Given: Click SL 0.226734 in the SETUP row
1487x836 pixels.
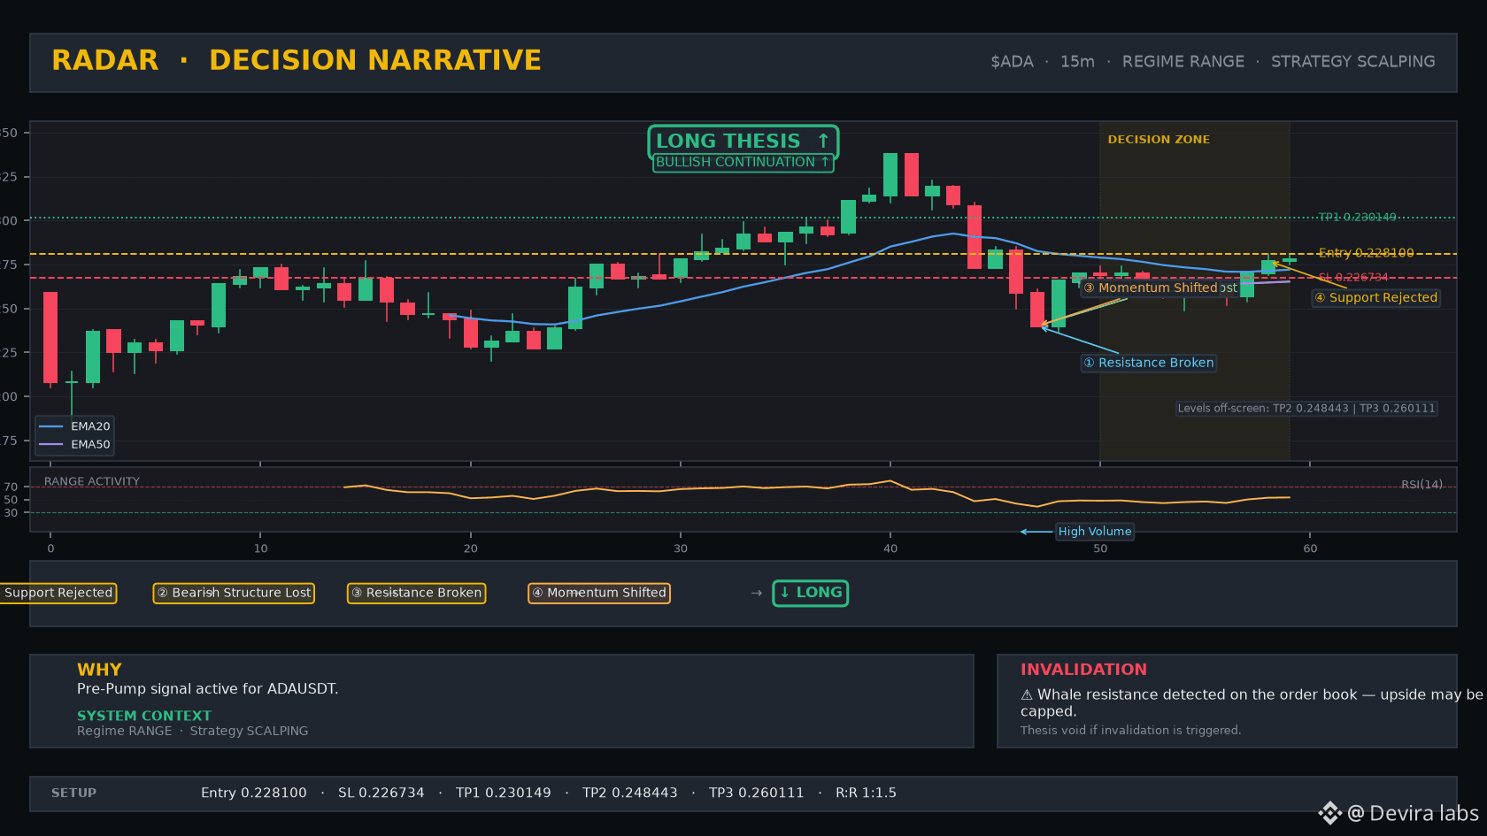Looking at the screenshot, I should click(x=381, y=794).
